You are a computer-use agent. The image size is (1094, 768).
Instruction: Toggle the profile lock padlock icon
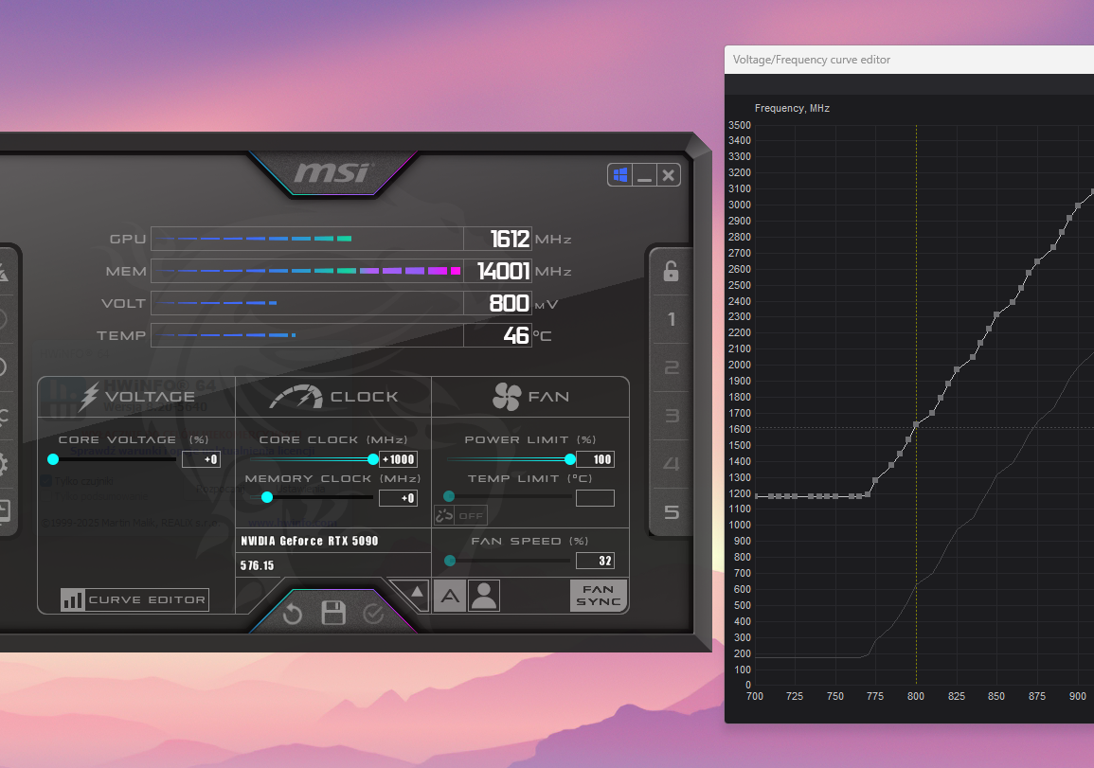click(671, 271)
